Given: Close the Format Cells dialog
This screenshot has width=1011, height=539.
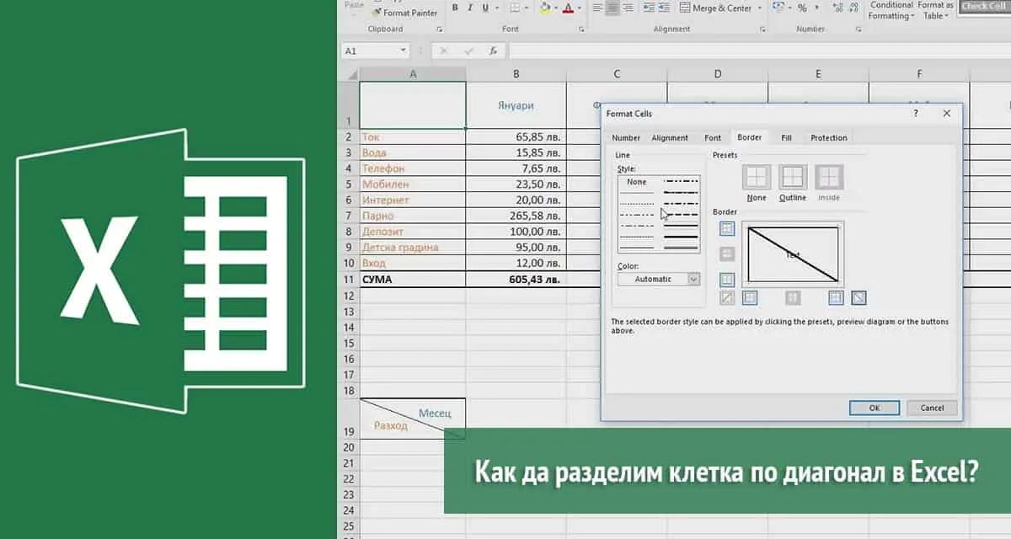Looking at the screenshot, I should 947,113.
